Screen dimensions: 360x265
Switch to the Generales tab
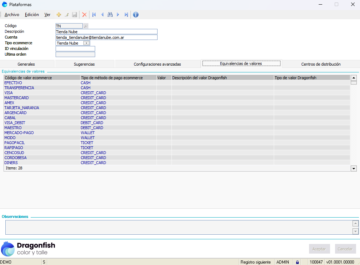click(x=26, y=64)
